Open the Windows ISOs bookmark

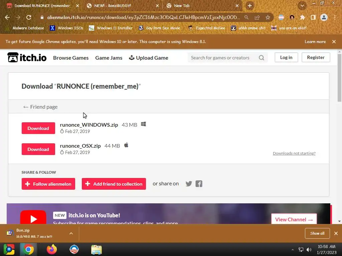click(x=66, y=28)
